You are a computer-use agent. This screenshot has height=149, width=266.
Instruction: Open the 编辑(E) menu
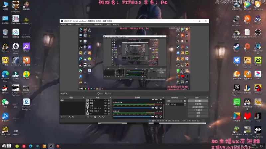pyautogui.click(x=71, y=25)
